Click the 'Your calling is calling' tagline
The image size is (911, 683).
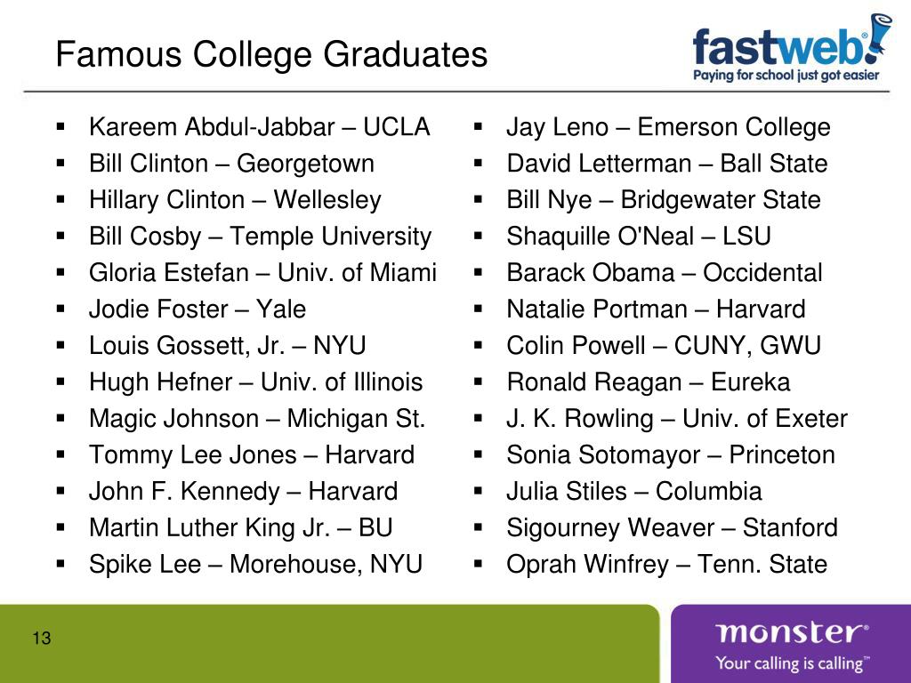792,663
